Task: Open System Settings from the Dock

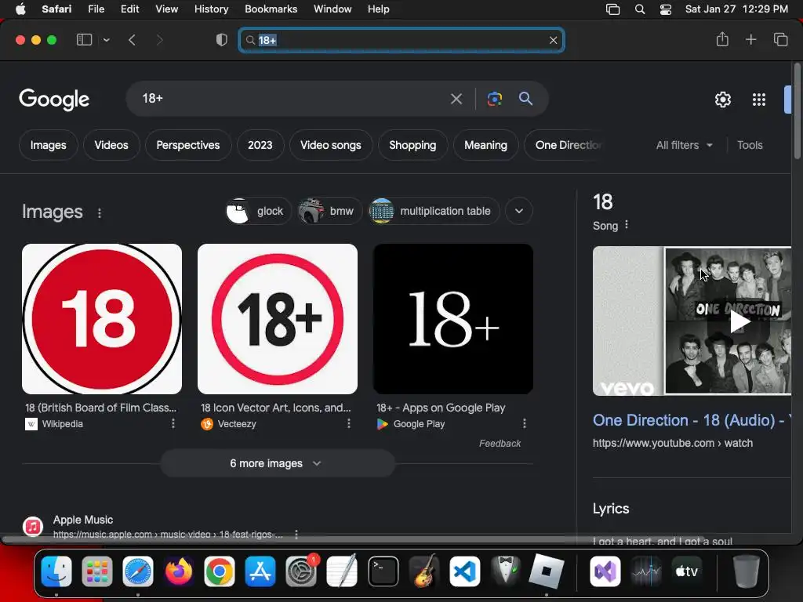Action: (301, 571)
